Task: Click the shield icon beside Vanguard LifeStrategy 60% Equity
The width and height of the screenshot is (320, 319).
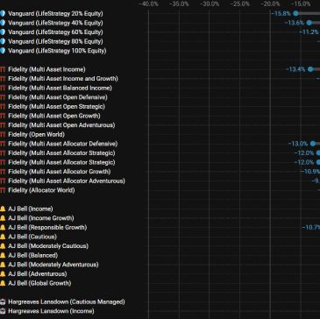Action: click(3, 32)
